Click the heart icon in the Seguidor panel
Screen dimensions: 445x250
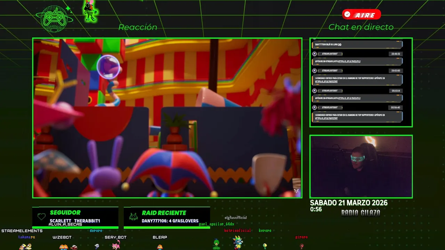coord(41,217)
